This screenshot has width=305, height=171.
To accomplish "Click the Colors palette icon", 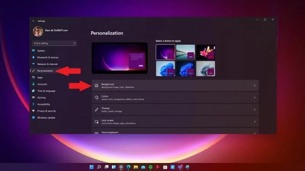I will point(96,98).
